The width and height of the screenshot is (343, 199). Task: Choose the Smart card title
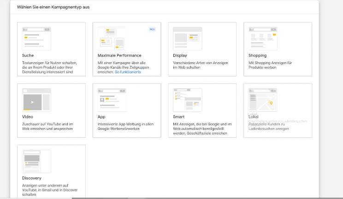[179, 117]
